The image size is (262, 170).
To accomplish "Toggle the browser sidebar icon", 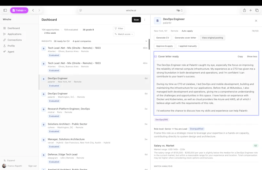I will pos(5,10).
